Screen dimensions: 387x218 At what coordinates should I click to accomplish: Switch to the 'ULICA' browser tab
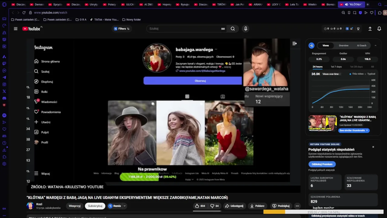[x=128, y=5]
